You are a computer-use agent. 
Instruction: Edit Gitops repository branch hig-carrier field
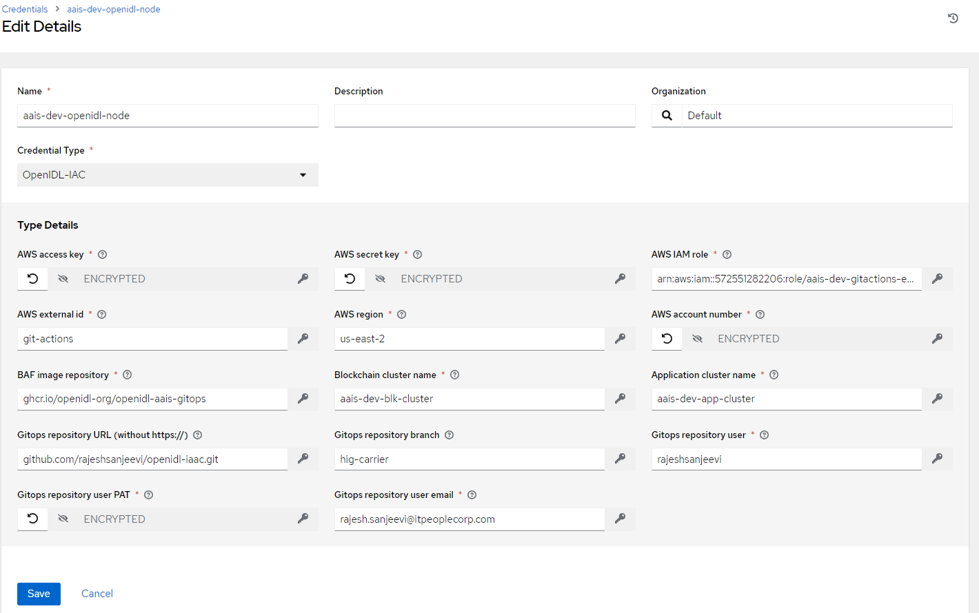(x=470, y=459)
